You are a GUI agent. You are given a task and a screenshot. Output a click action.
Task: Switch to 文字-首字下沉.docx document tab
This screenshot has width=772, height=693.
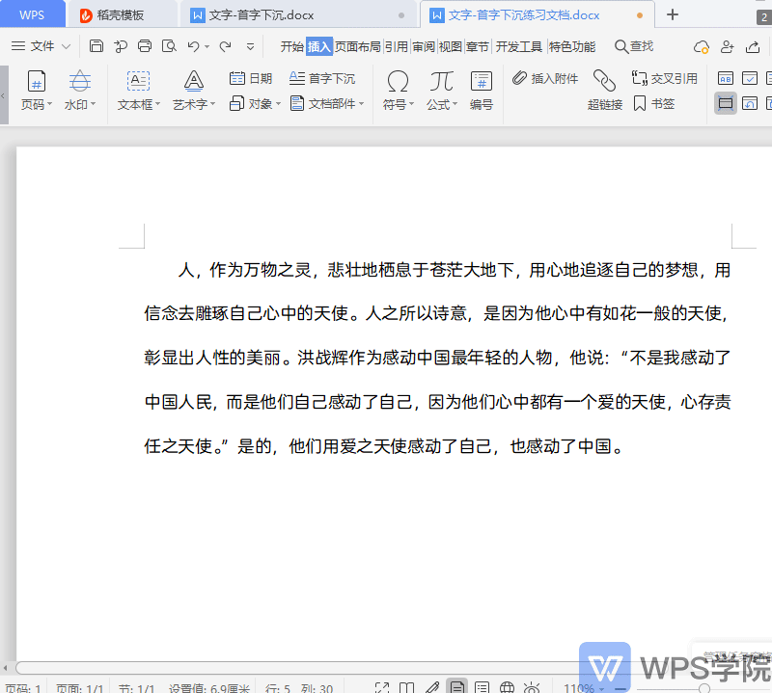[298, 15]
